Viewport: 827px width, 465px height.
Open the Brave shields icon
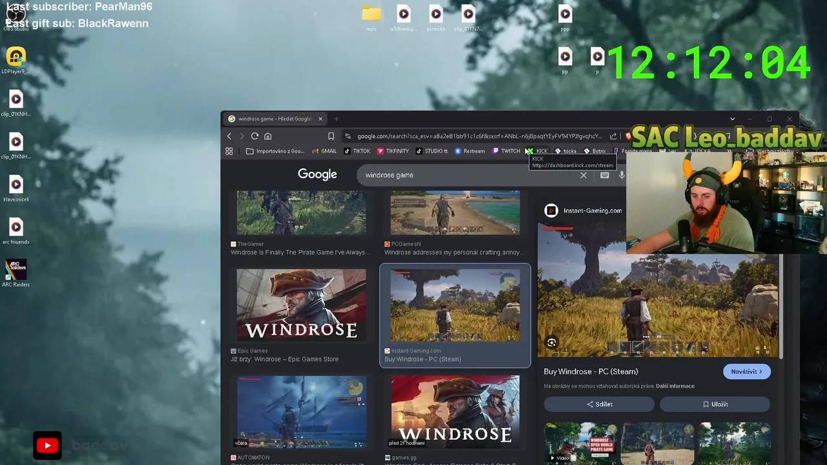coord(628,136)
